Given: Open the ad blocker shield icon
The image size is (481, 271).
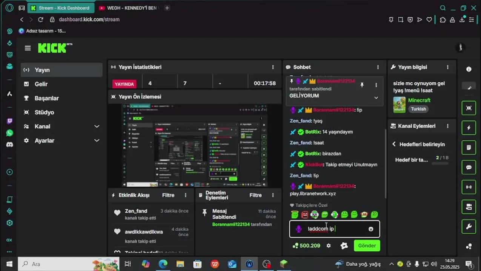Looking at the screenshot, I should (x=410, y=20).
